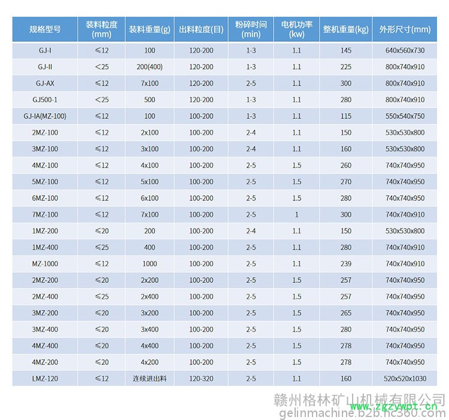Click the 赣州格林矿山机械有限公司 company name
449x420 pixels.
[359, 397]
